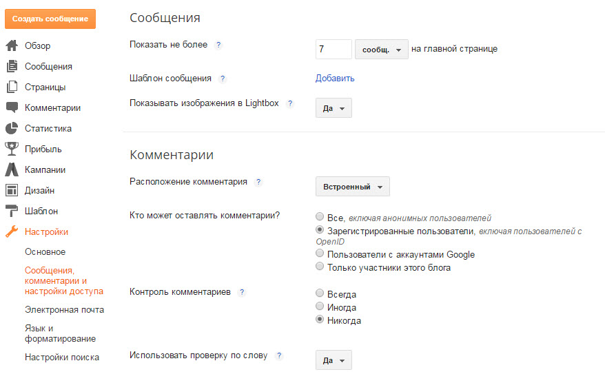Go to Настройки поиска submenu item
This screenshot has width=605, height=372.
pyautogui.click(x=62, y=358)
